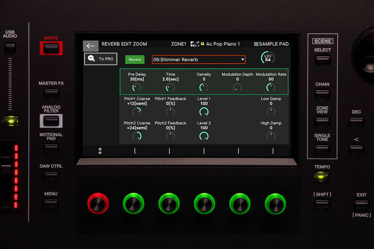
Task: Select the To PRO magnifier icon
Action: tap(92, 59)
